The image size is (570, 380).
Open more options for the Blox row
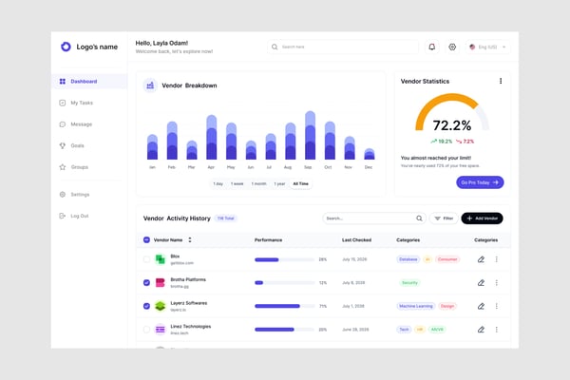coord(497,259)
